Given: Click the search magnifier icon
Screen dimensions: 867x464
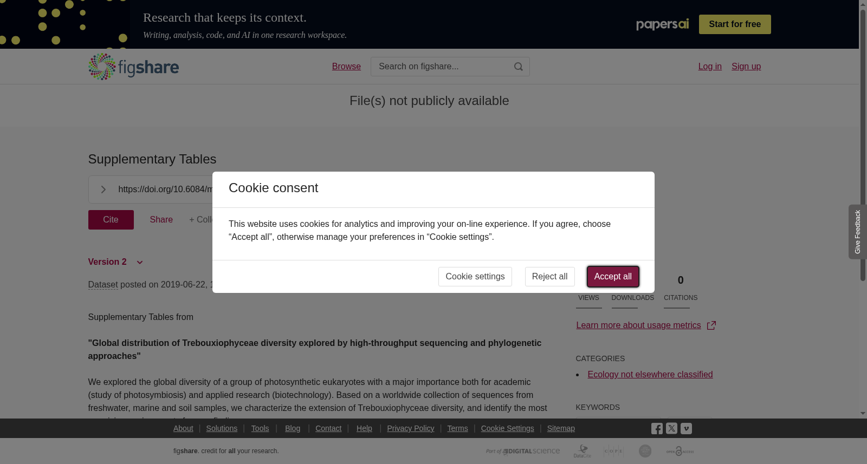Looking at the screenshot, I should (519, 67).
